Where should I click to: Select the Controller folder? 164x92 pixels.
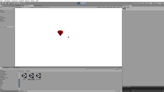[x=3, y=73]
